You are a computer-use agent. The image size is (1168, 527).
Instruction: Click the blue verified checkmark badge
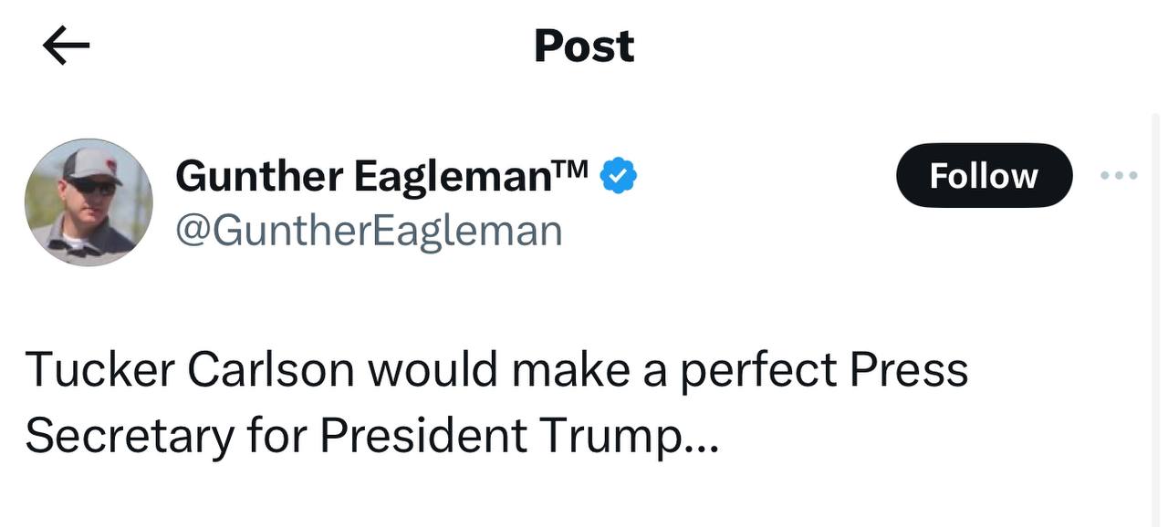pyautogui.click(x=618, y=175)
